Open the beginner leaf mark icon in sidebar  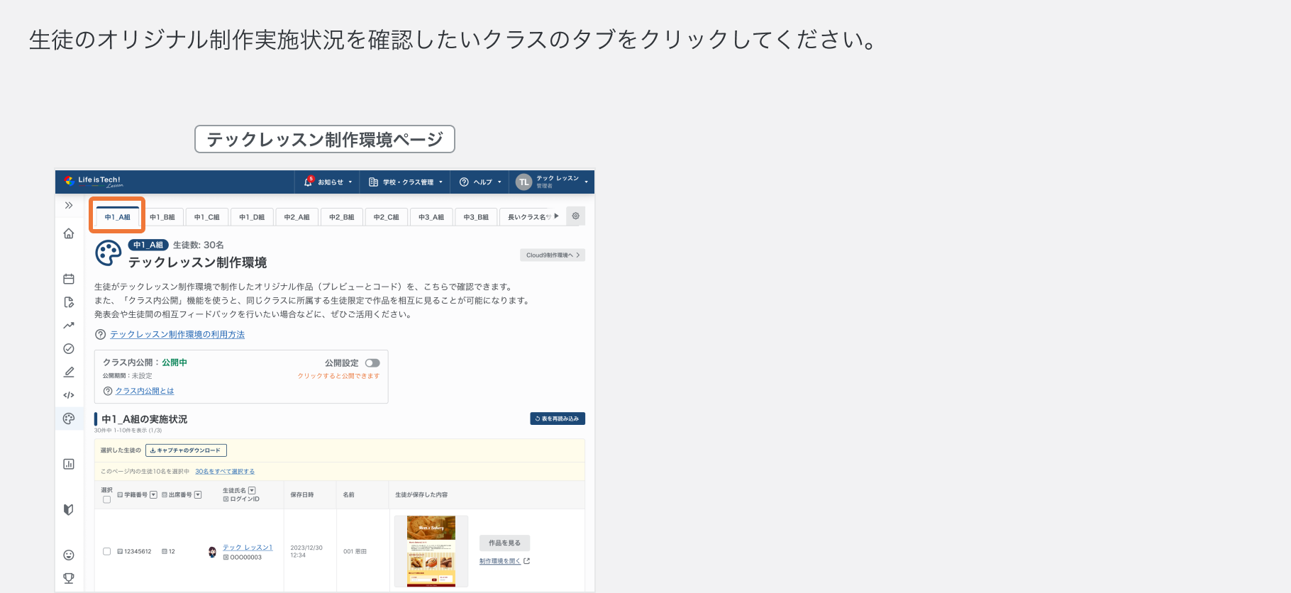point(69,509)
